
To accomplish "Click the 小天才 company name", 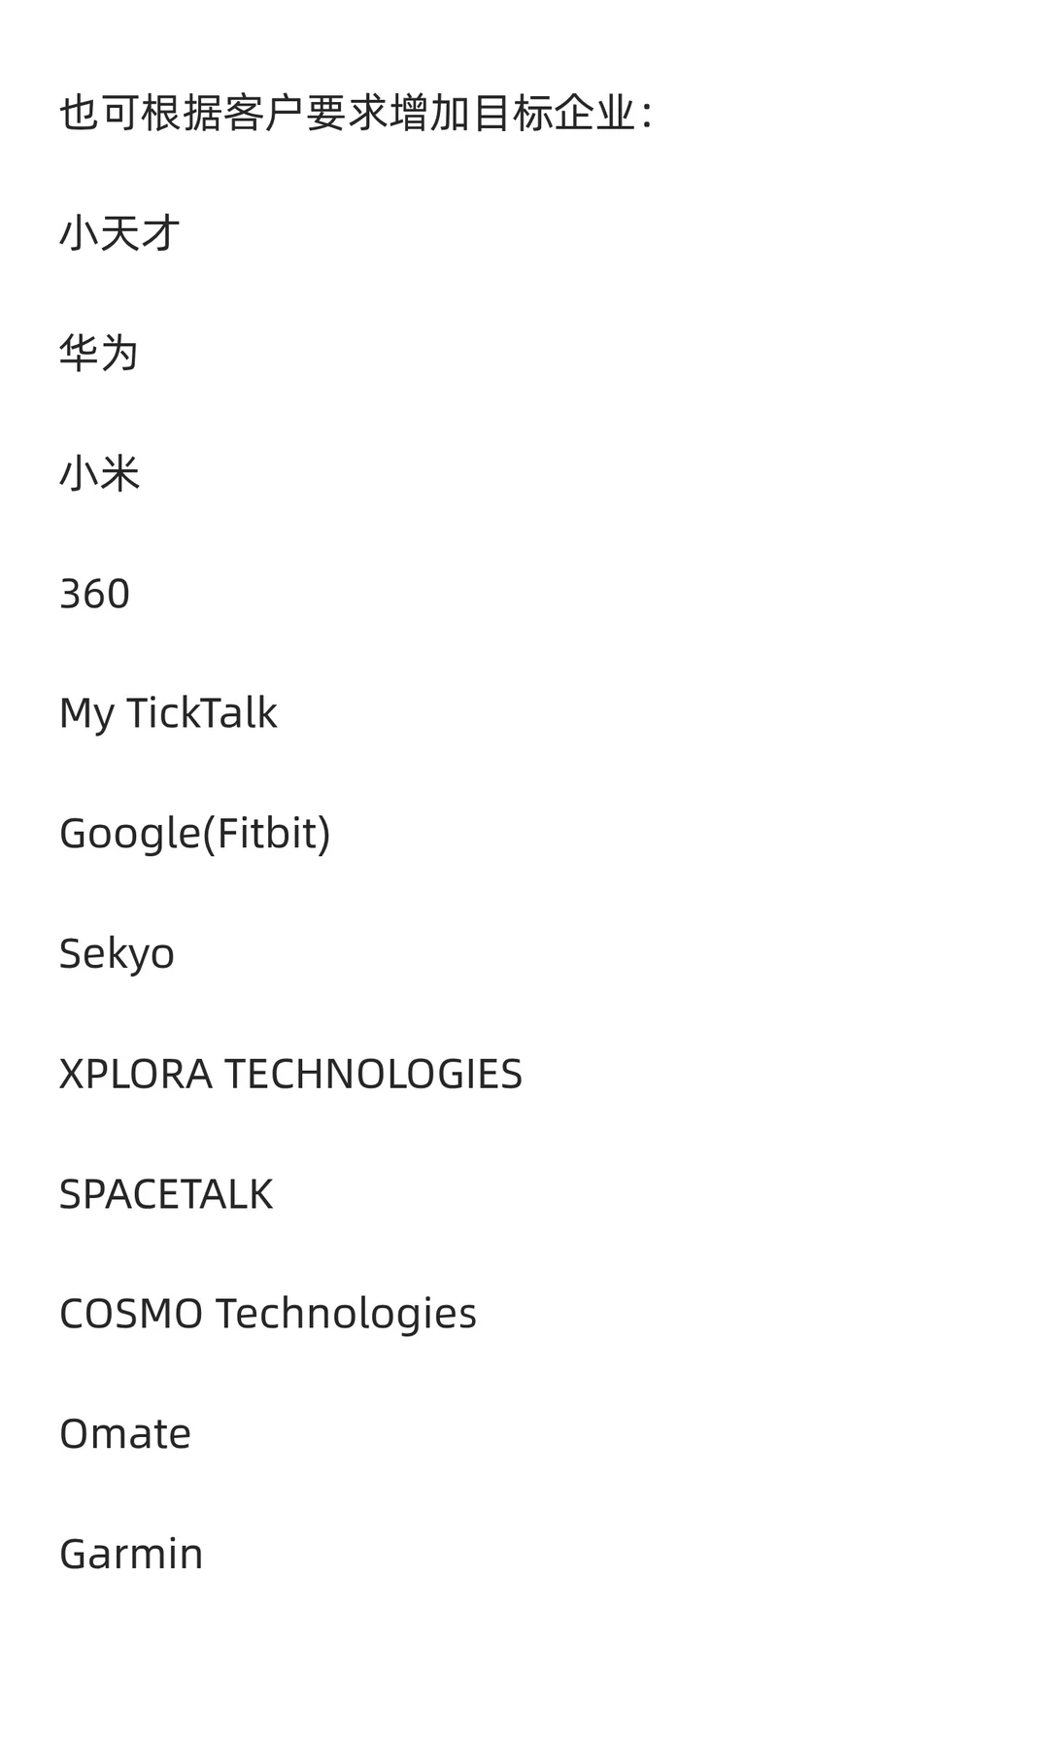I will [x=119, y=233].
